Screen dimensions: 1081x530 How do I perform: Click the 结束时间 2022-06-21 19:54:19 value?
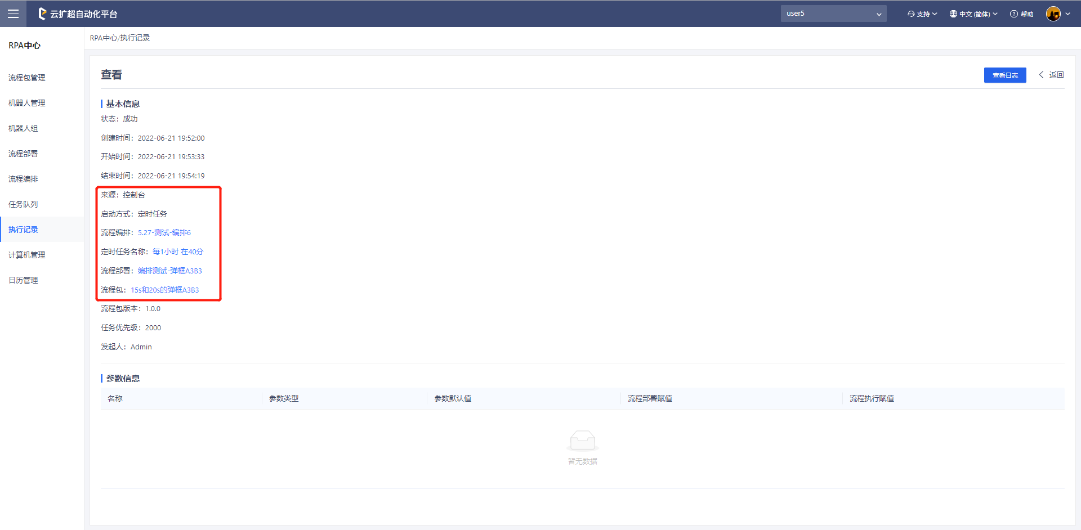pyautogui.click(x=171, y=176)
